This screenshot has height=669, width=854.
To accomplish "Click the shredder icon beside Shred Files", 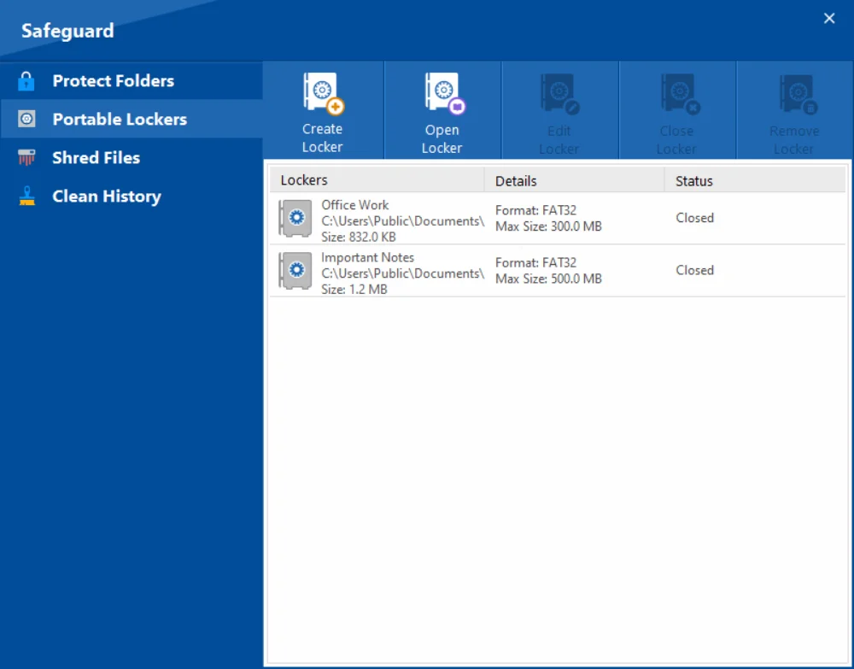I will [x=26, y=158].
